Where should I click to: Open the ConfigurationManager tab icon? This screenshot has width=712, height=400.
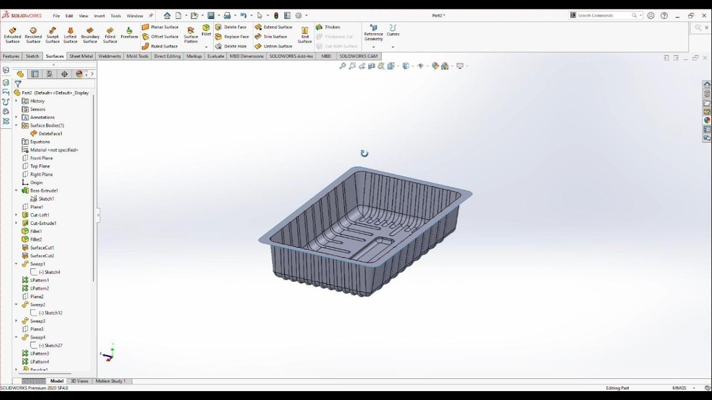50,74
